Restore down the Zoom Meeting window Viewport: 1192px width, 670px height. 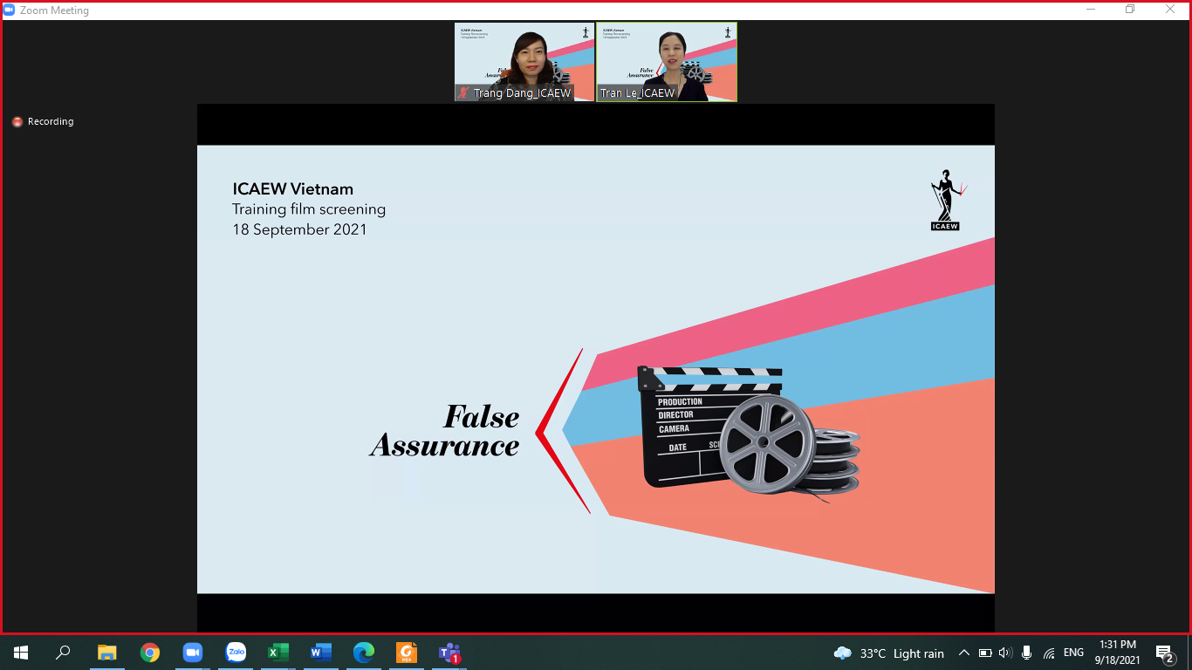pyautogui.click(x=1130, y=10)
